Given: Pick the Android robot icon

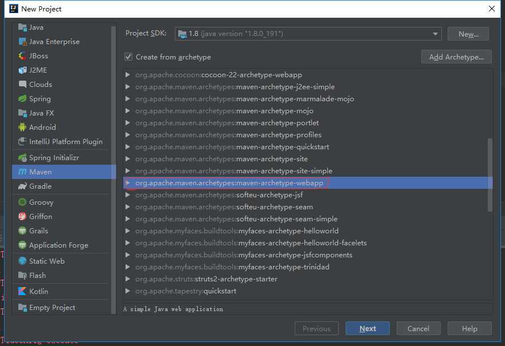Looking at the screenshot, I should click(22, 127).
